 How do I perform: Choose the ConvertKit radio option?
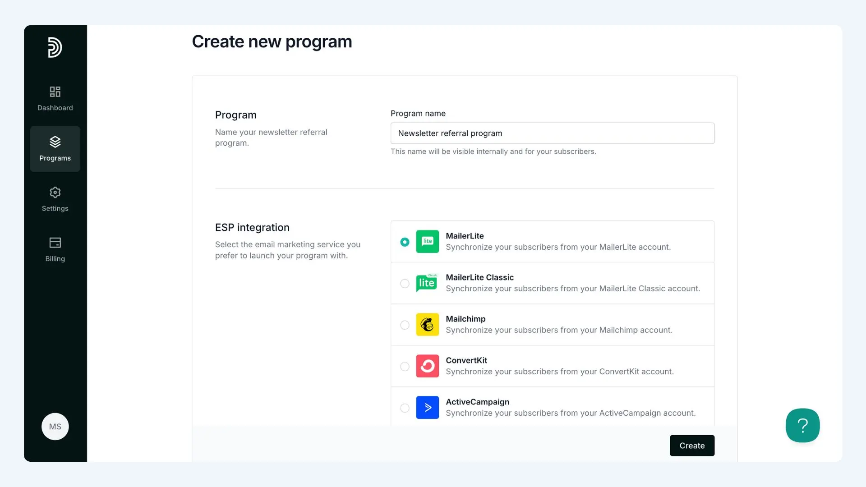tap(405, 367)
